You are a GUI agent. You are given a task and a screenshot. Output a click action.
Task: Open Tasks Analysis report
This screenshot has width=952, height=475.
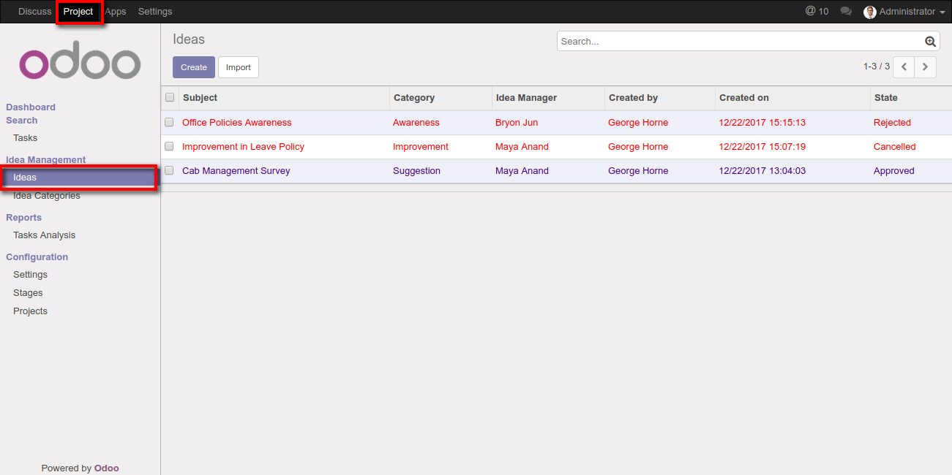point(45,235)
